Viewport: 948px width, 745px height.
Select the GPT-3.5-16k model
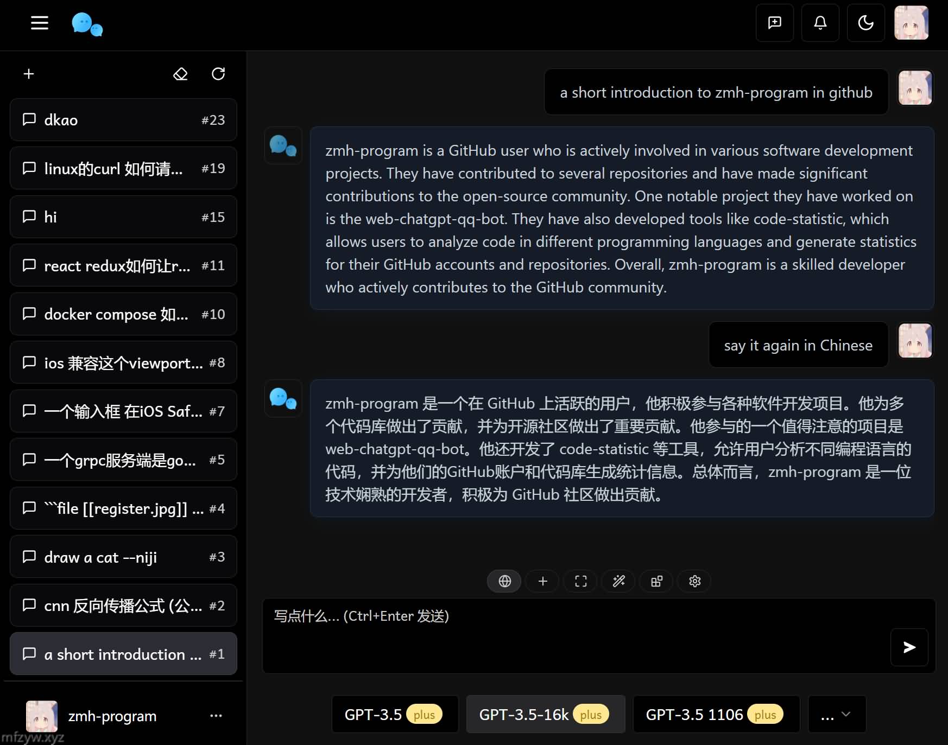(x=545, y=715)
